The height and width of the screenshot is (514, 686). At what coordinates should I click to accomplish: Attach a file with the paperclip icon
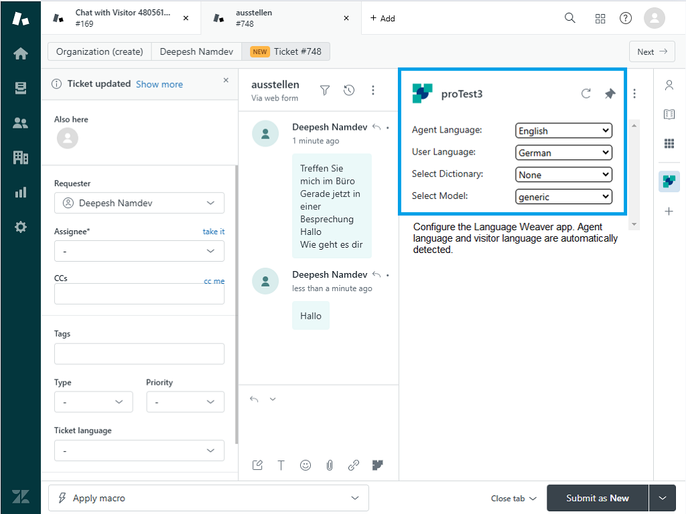(330, 465)
